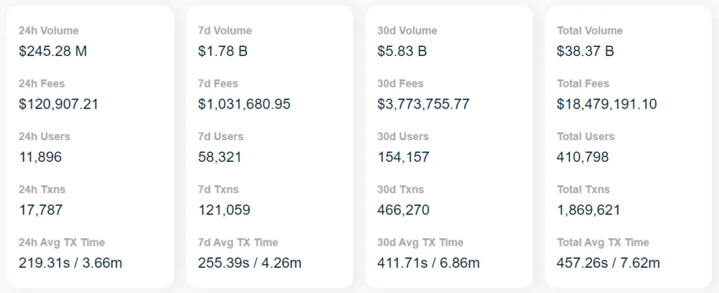Image resolution: width=719 pixels, height=293 pixels.
Task: Select the 7d Fees amount $1,031,680.95
Action: click(244, 104)
